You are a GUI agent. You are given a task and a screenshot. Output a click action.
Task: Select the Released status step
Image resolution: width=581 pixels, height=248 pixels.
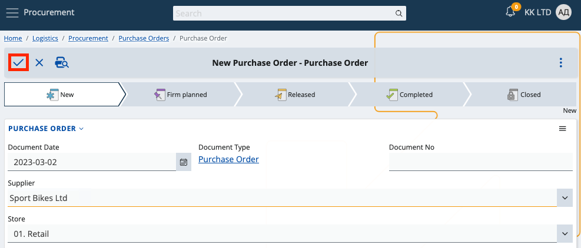click(295, 95)
